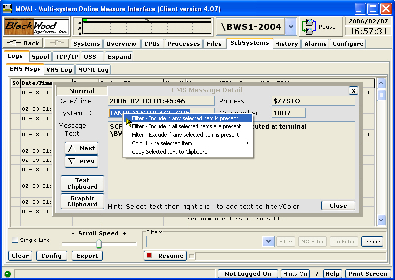The height and width of the screenshot is (280, 395).
Task: Click the BlackWood Systems logo
Action: pyautogui.click(x=37, y=27)
